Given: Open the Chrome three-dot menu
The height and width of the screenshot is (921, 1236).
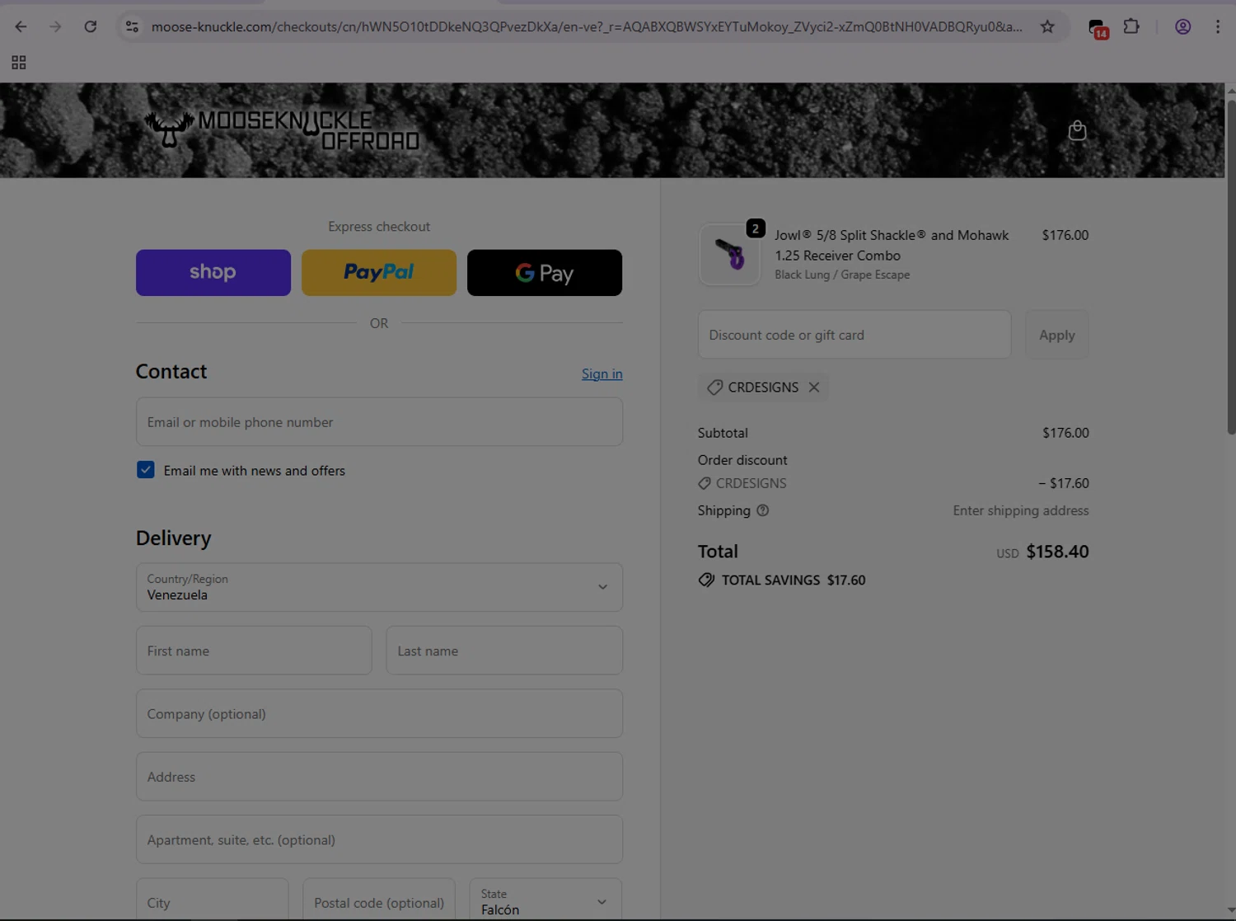Looking at the screenshot, I should (x=1217, y=26).
